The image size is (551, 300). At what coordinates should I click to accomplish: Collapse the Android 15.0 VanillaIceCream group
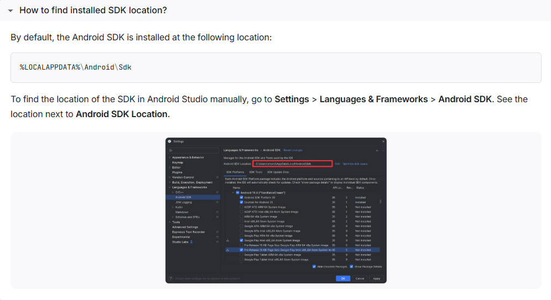233,193
